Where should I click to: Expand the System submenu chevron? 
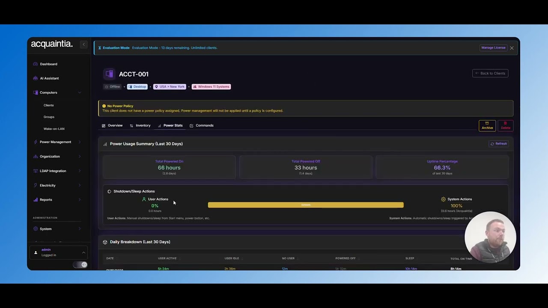tap(80, 229)
